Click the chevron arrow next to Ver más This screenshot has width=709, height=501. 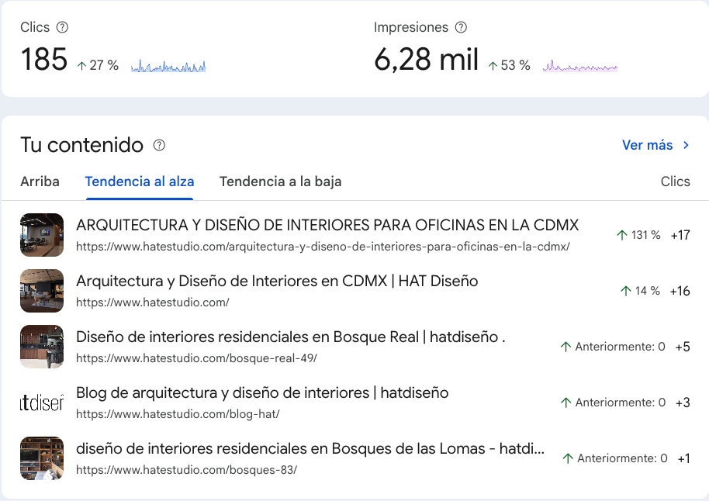click(x=686, y=145)
